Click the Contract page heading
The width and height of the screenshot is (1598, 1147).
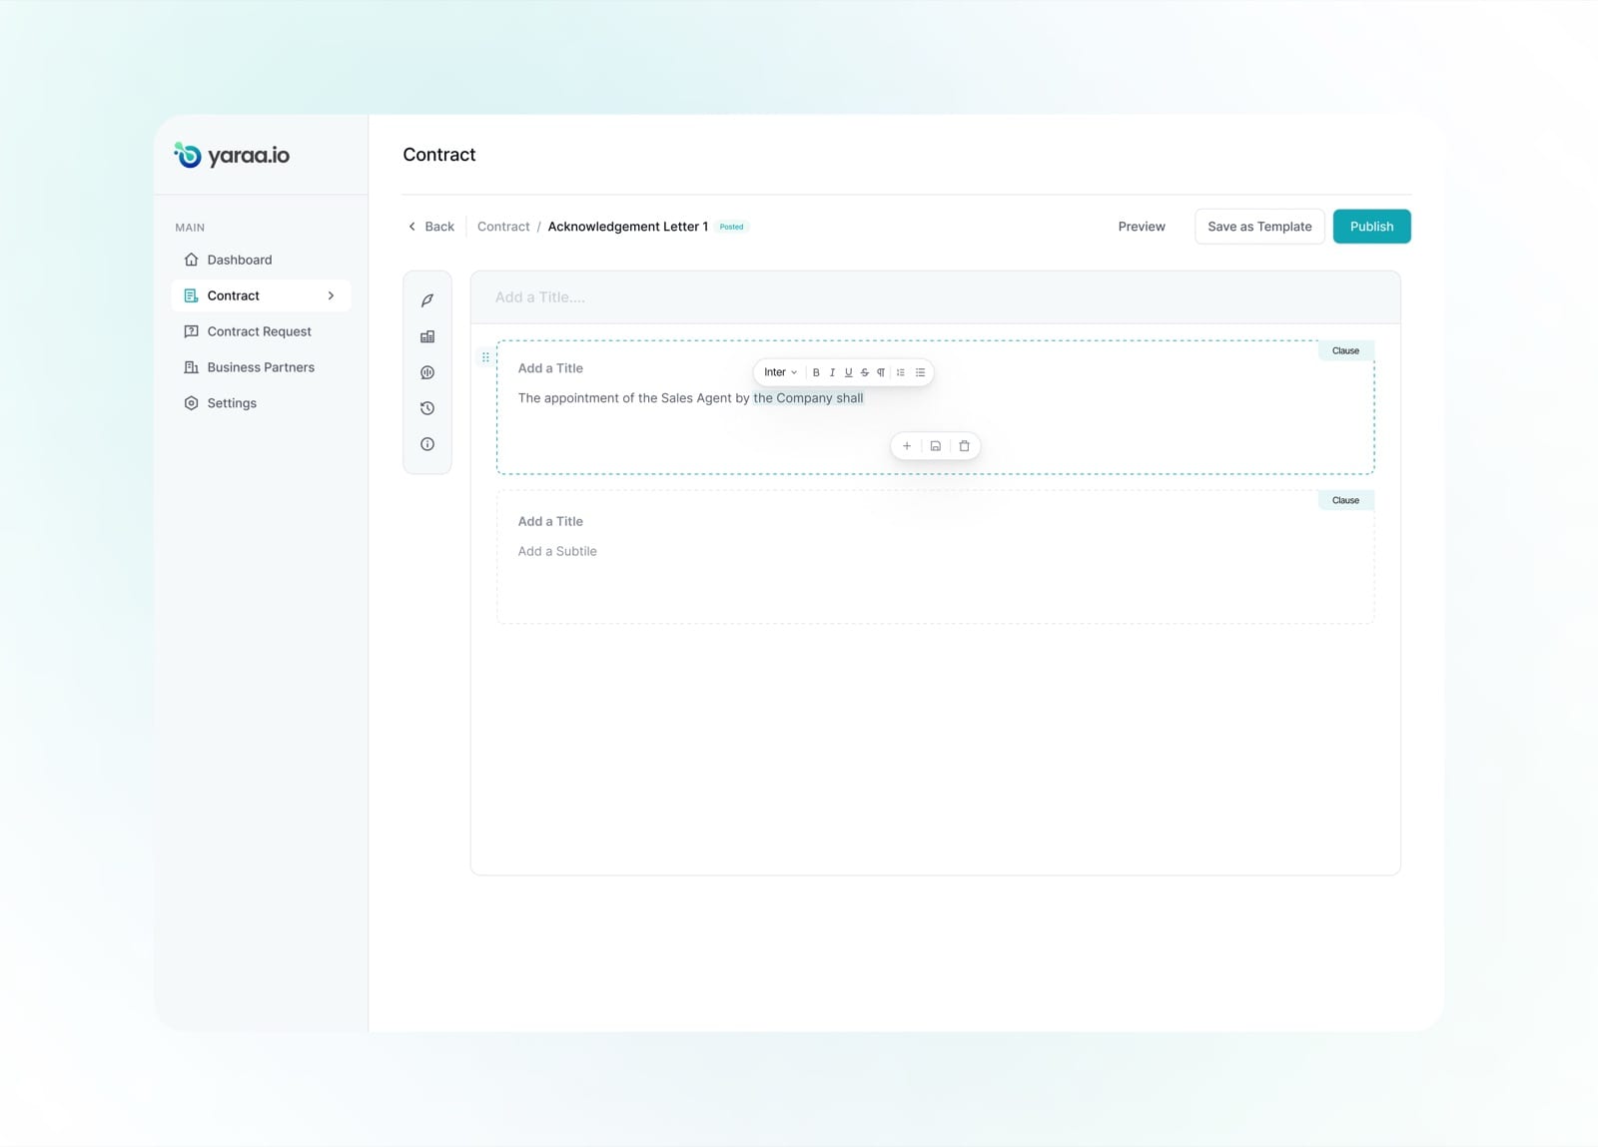click(x=439, y=155)
